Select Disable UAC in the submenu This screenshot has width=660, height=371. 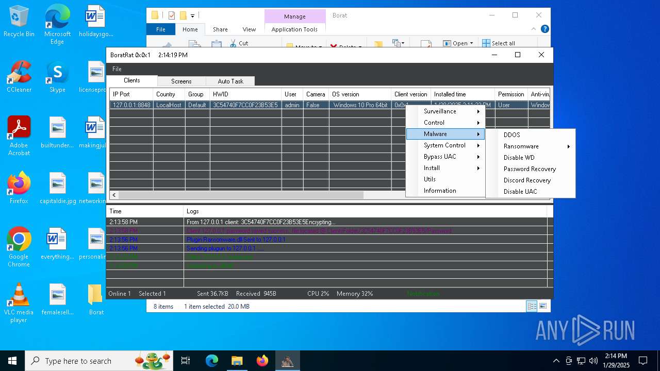click(531, 192)
